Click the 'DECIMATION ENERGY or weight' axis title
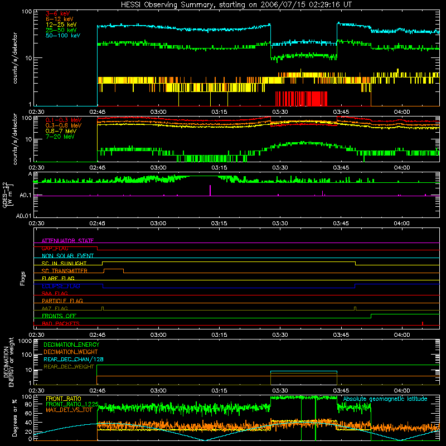Image resolution: width=446 pixels, height=446 pixels. pos(8,362)
